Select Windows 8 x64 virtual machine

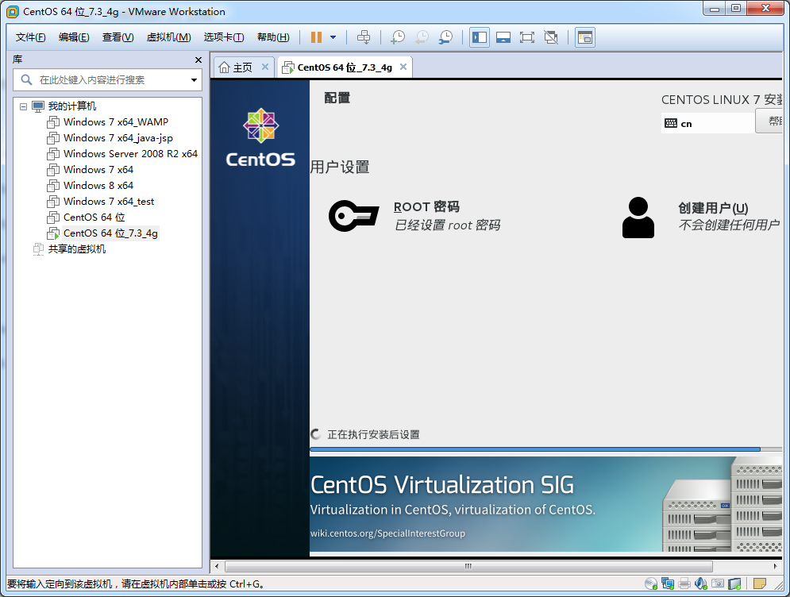click(x=98, y=186)
